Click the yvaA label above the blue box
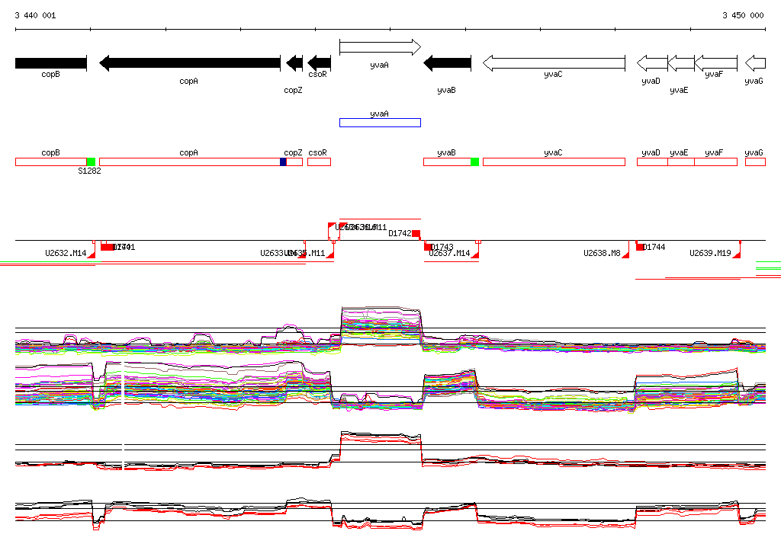Screen dimensions: 781x544 (380, 114)
